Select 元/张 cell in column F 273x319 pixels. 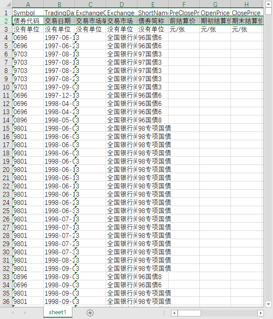(x=184, y=30)
